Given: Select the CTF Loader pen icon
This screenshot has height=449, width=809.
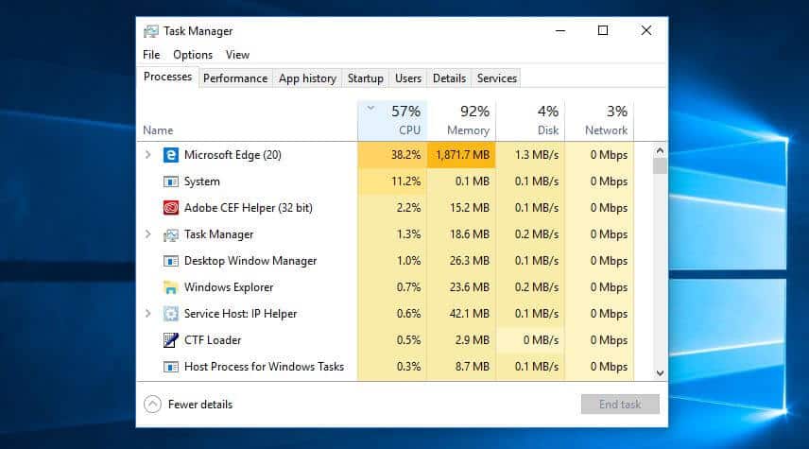Looking at the screenshot, I should [171, 340].
